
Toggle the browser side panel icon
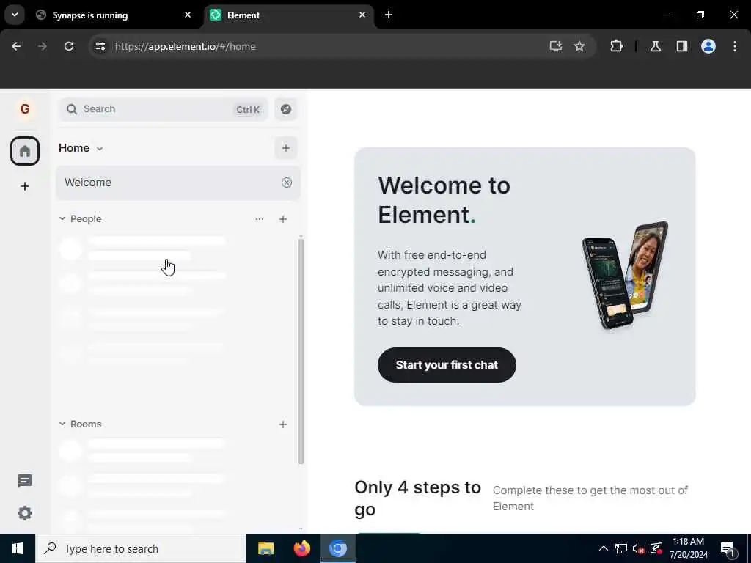click(682, 46)
